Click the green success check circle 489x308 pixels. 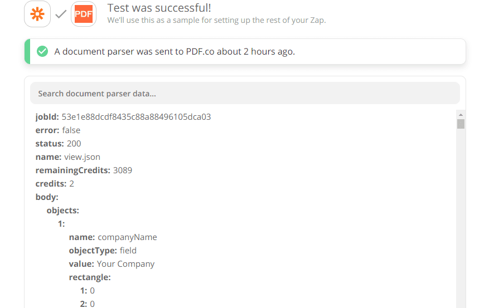coord(42,52)
